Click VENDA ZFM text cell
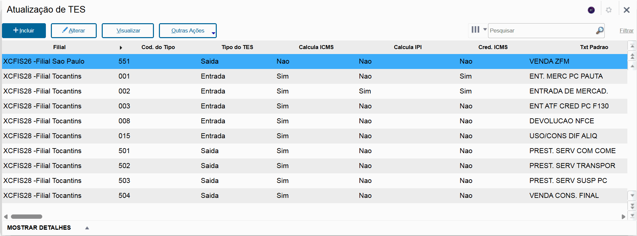 click(x=549, y=61)
